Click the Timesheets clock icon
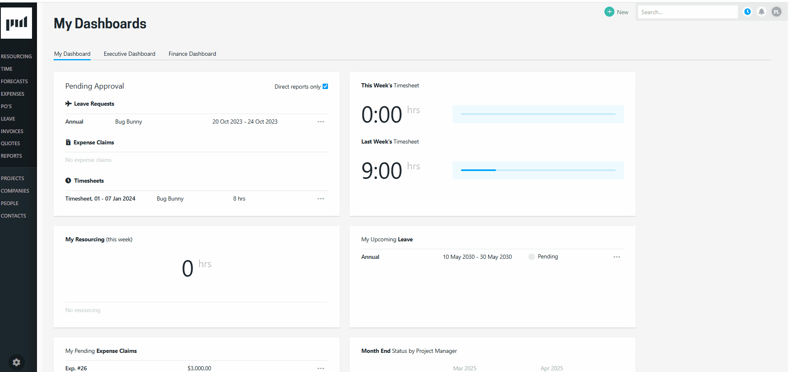 (68, 181)
